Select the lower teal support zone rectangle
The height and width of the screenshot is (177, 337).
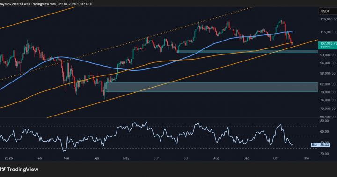click(x=212, y=87)
